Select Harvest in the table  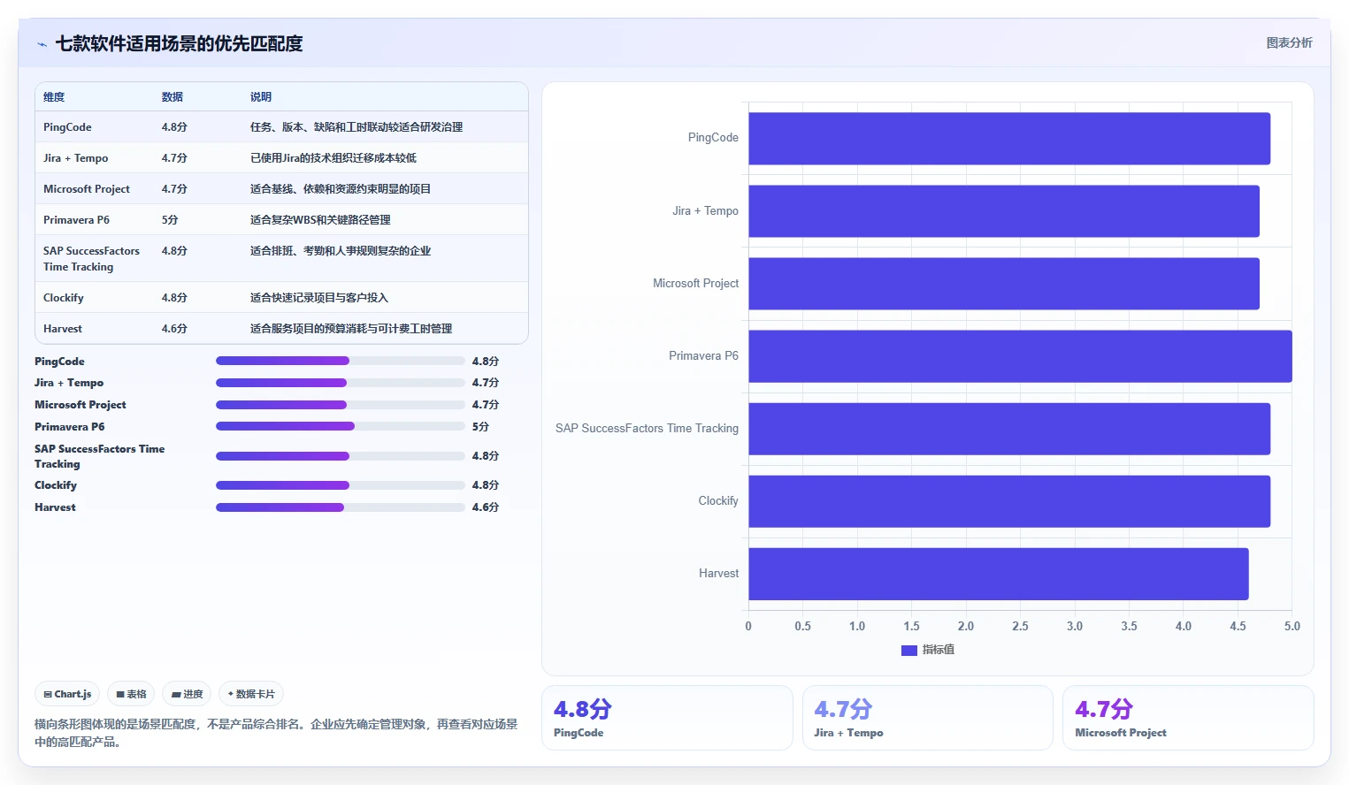(x=62, y=329)
